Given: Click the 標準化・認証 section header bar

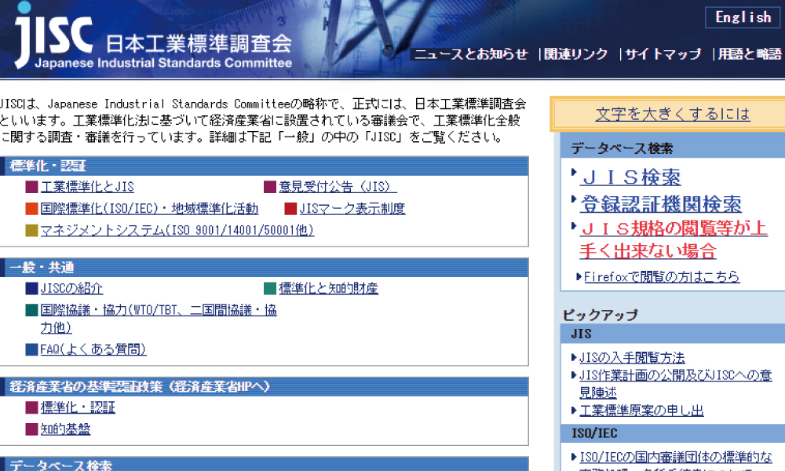Looking at the screenshot, I should pyautogui.click(x=265, y=166).
